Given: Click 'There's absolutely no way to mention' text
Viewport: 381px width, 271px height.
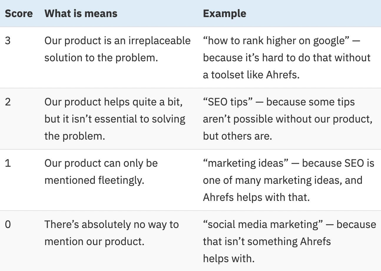Looking at the screenshot, I should click(x=112, y=224).
